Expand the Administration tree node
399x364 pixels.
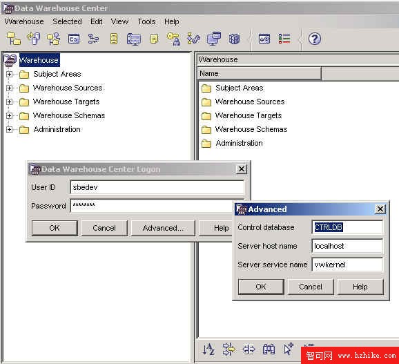point(9,129)
